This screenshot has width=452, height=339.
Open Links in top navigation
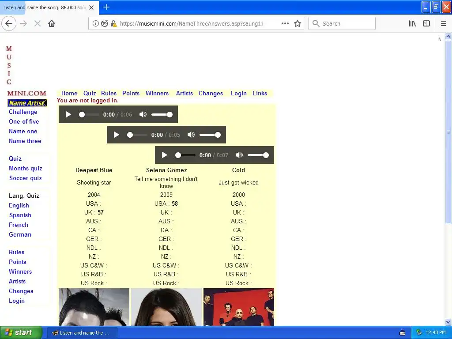point(260,93)
